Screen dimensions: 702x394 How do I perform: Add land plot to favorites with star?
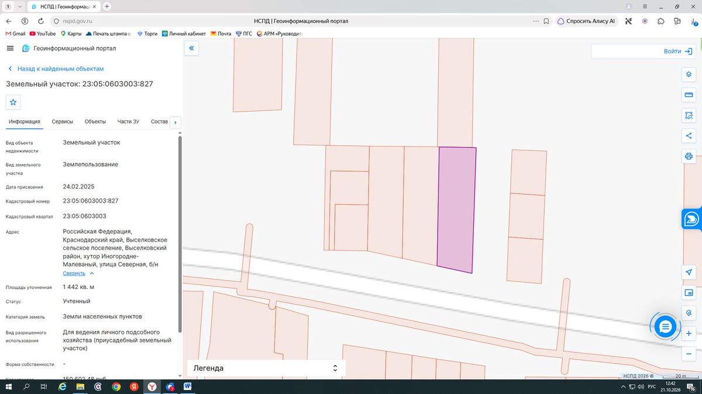[x=13, y=102]
